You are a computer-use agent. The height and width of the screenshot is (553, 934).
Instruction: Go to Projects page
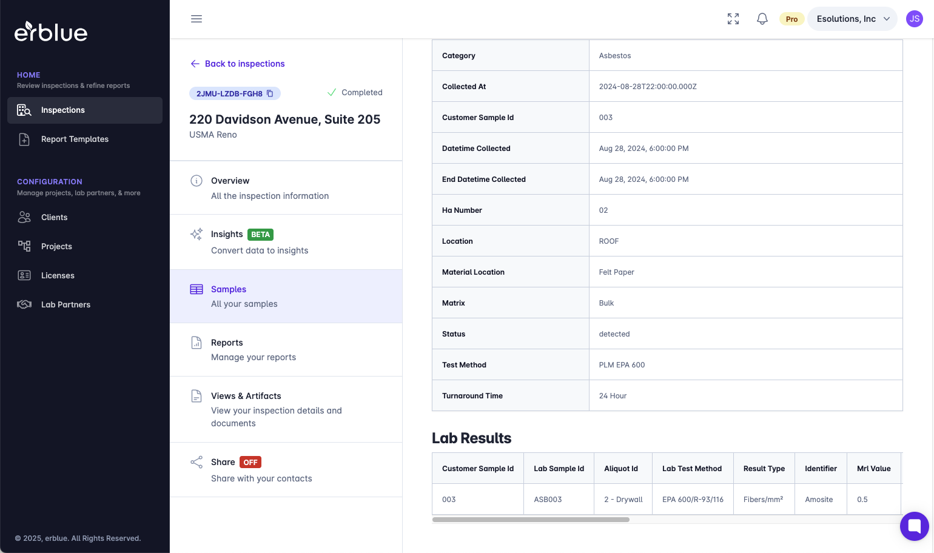tap(85, 246)
